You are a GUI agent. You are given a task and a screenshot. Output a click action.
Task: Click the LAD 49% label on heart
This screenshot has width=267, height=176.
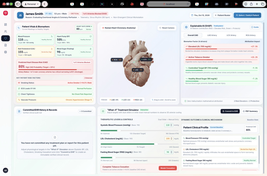click(x=138, y=70)
